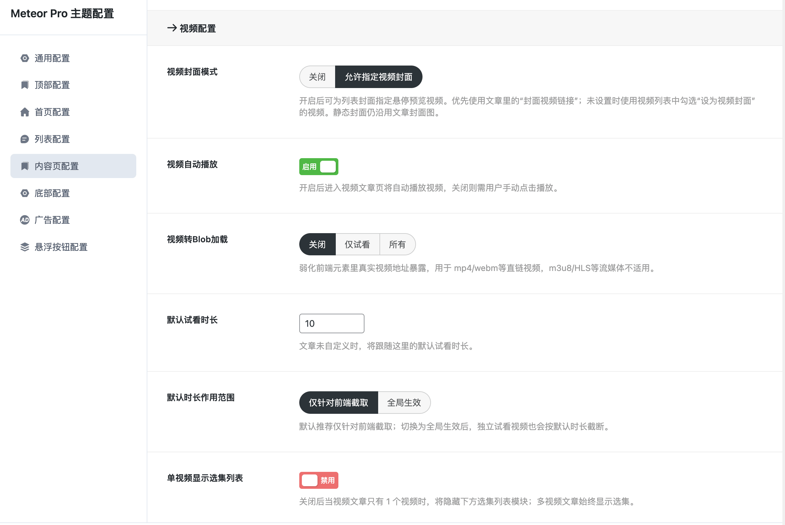This screenshot has width=785, height=525.
Task: Click the bookmark icon beside 内容页配置
Action: click(25, 166)
